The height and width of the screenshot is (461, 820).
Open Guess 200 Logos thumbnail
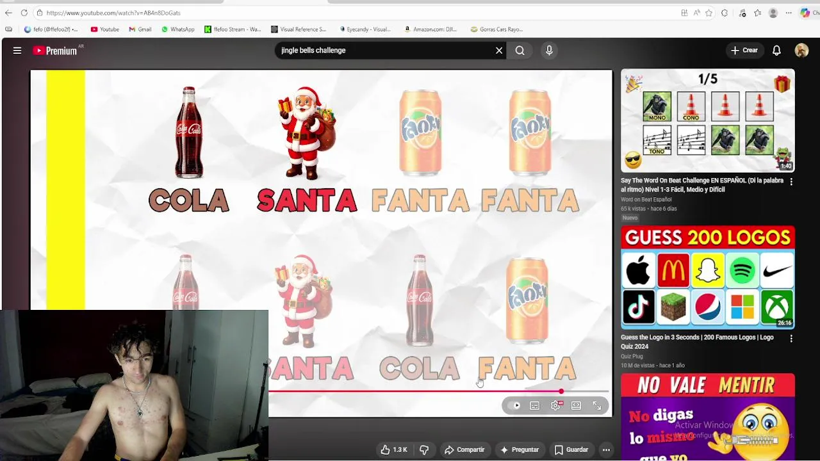tap(708, 277)
